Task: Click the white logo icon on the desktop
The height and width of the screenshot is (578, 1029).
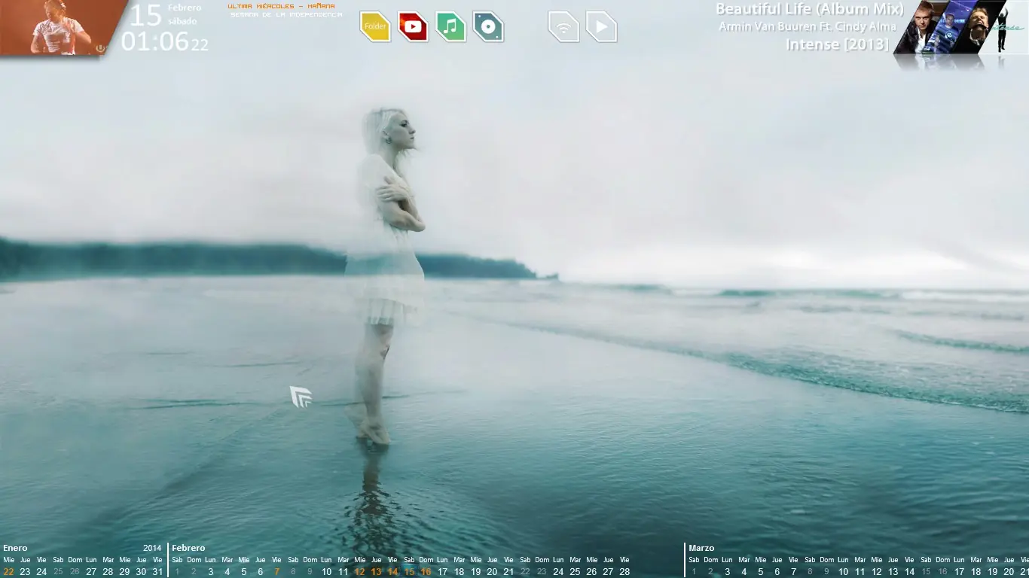Action: (x=301, y=397)
